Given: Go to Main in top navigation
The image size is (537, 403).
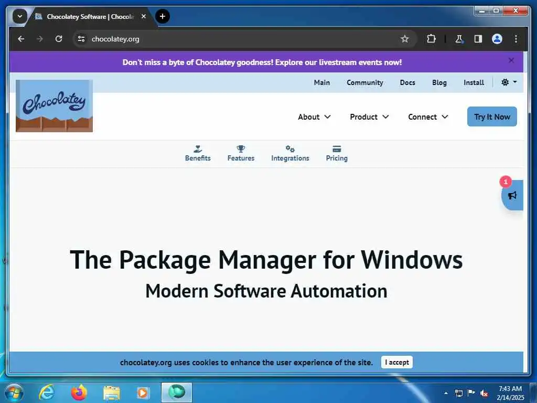Looking at the screenshot, I should pyautogui.click(x=321, y=82).
